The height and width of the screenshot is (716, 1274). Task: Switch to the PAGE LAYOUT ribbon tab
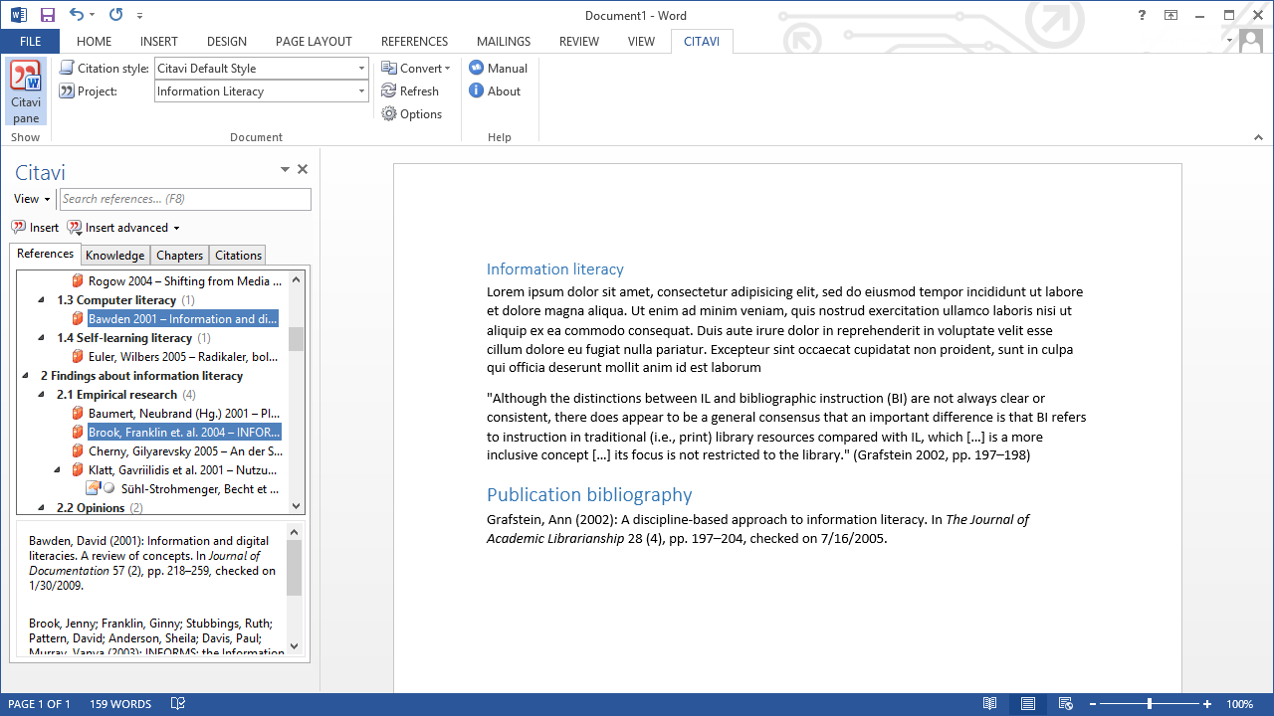314,42
